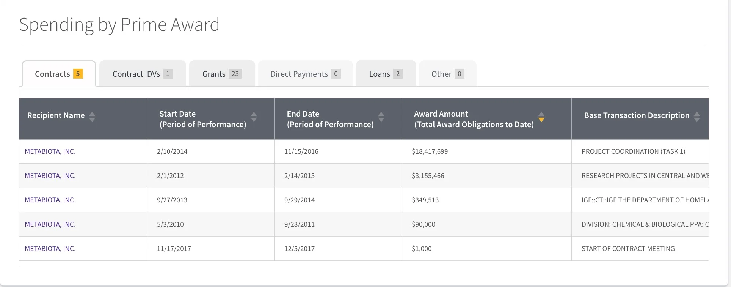Image resolution: width=731 pixels, height=287 pixels.
Task: Click the Award Amount column header text
Action: pos(474,119)
